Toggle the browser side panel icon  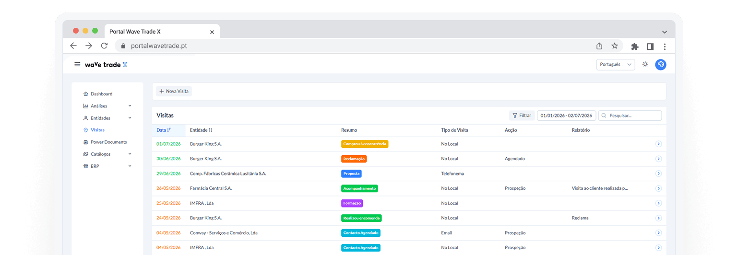point(650,46)
